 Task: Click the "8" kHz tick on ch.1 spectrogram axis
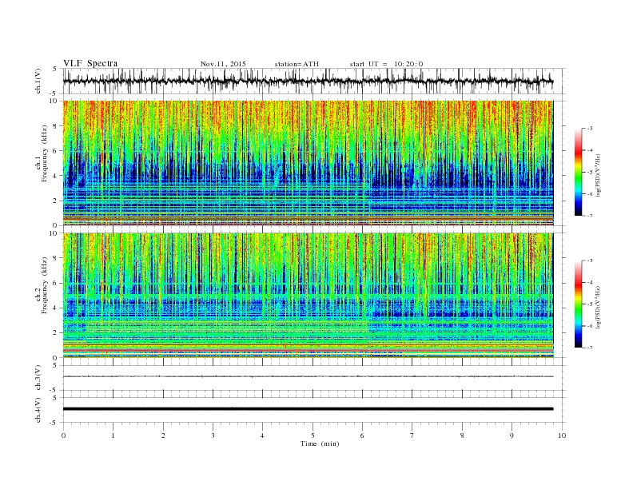pyautogui.click(x=55, y=126)
